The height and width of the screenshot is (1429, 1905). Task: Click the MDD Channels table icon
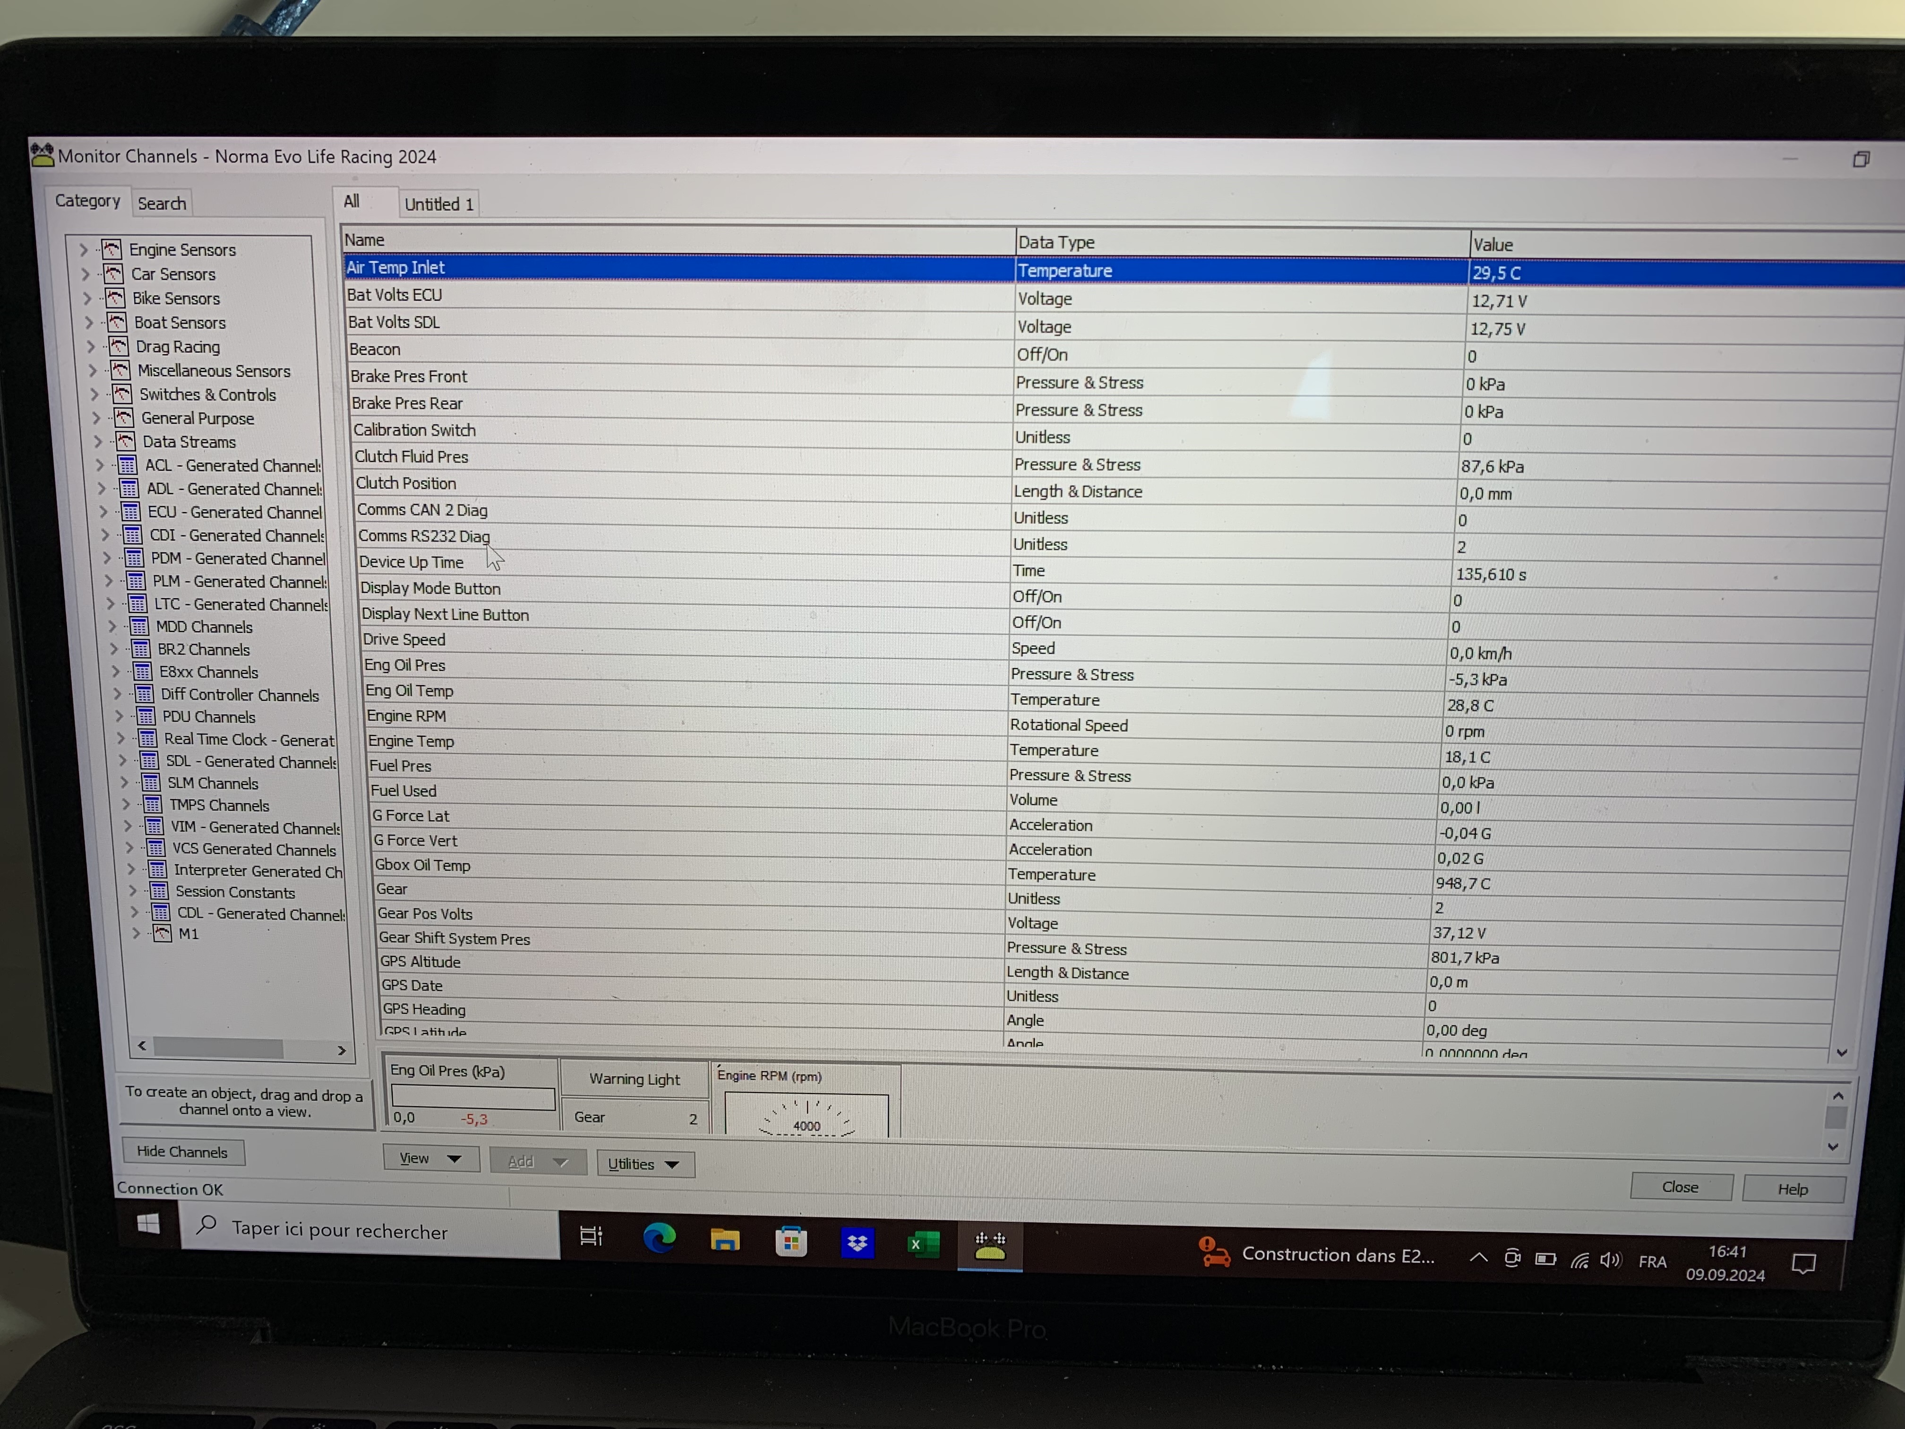[138, 626]
